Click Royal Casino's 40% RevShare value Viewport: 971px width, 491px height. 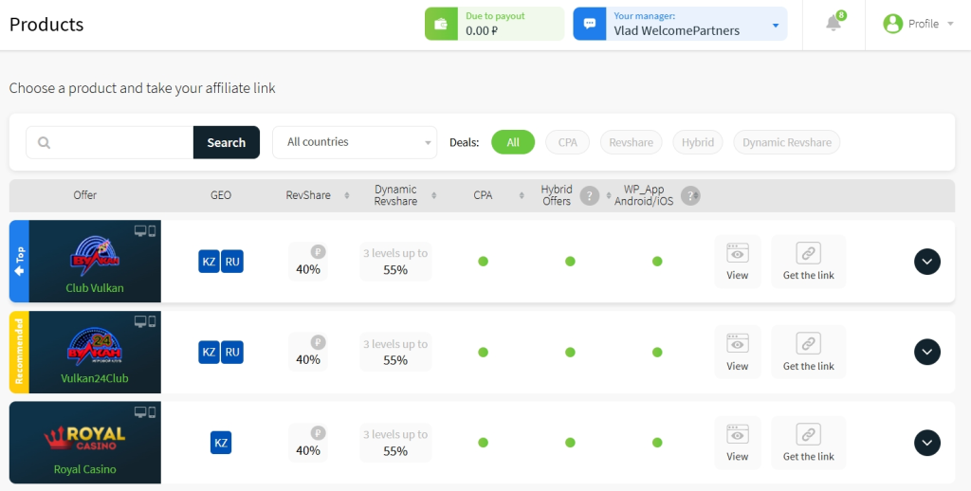coord(308,451)
